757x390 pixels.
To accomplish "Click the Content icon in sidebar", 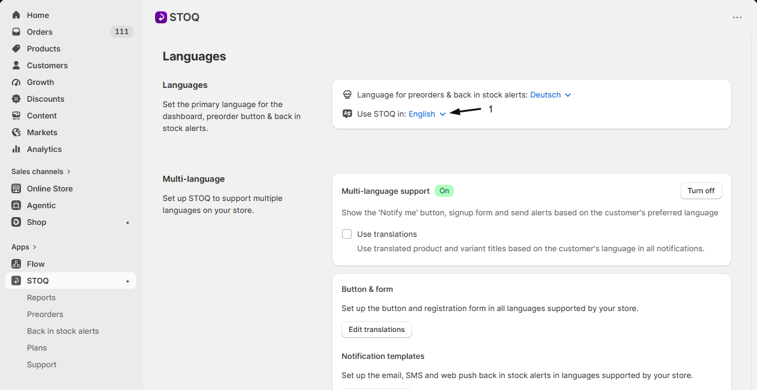I will (16, 115).
